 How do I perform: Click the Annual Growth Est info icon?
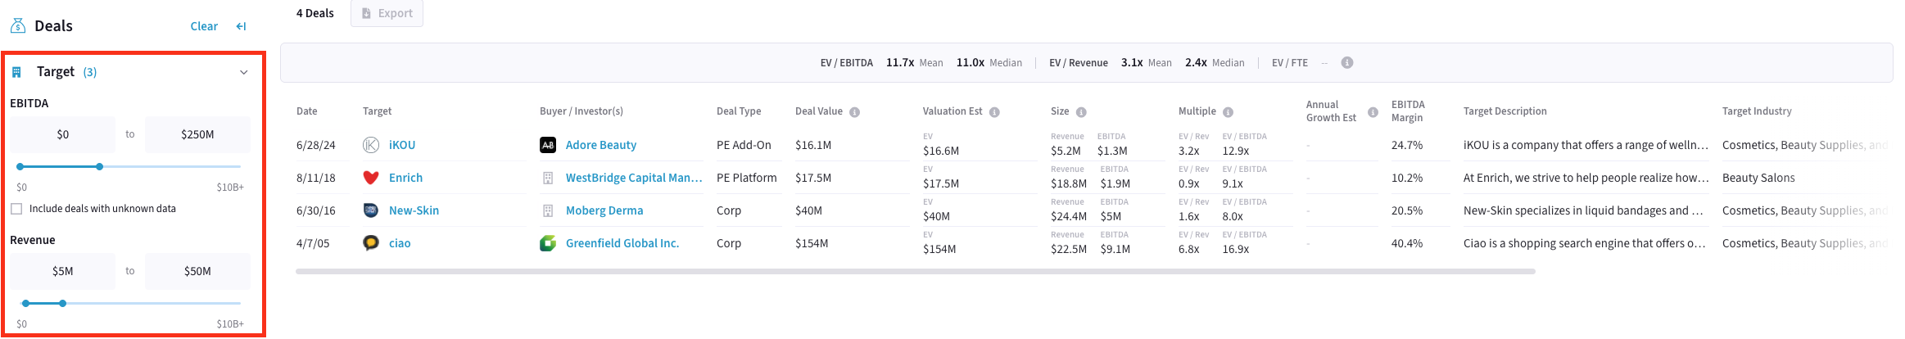(1373, 112)
